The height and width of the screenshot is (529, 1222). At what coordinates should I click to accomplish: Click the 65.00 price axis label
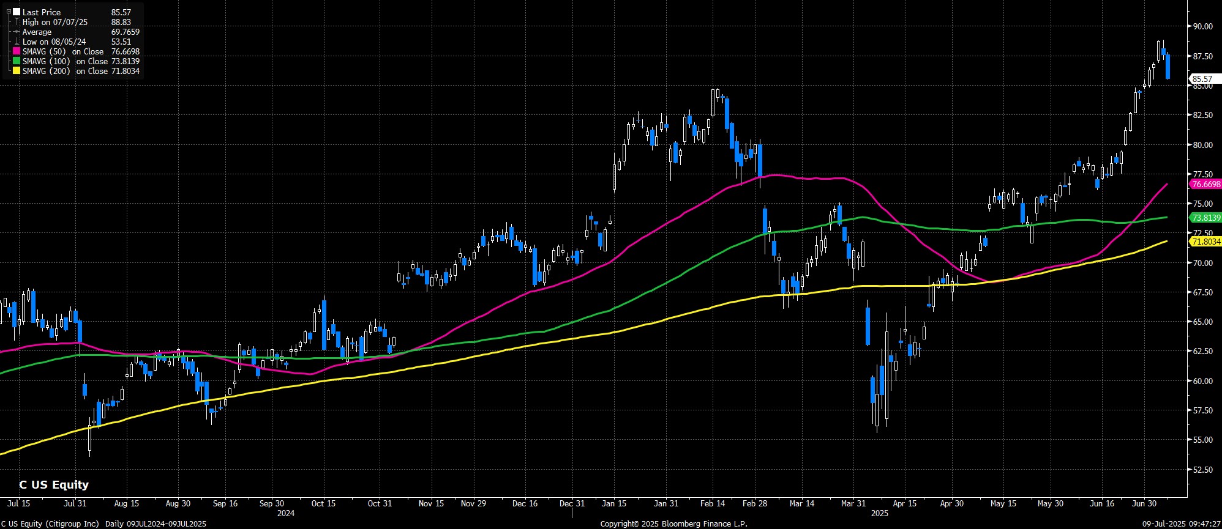(1202, 322)
